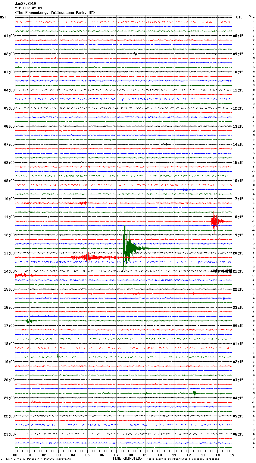Image resolution: width=256 pixels, height=463 pixels.
Task: Select the "01:00" MST time label
Action: click(9, 36)
